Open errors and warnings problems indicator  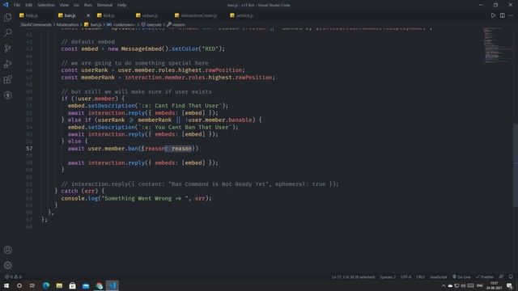tap(13, 276)
